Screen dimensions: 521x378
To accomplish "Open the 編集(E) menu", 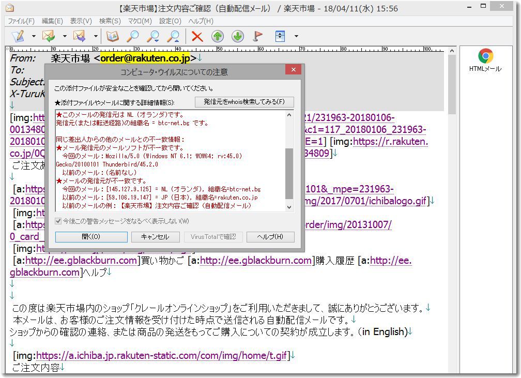I will (52, 21).
